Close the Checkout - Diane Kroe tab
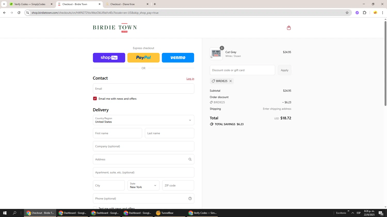The image size is (387, 217). (x=148, y=4)
